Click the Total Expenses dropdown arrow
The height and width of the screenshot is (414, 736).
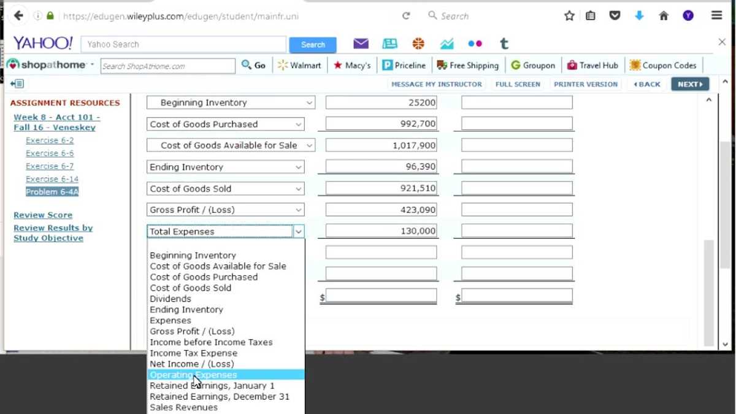[x=299, y=232]
